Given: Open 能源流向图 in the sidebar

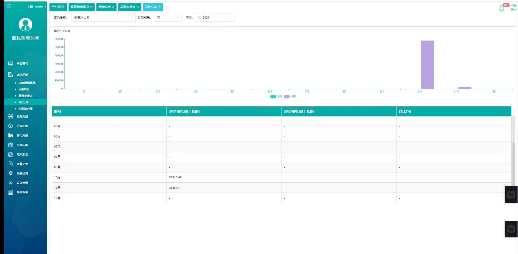Looking at the screenshot, I should [x=26, y=109].
